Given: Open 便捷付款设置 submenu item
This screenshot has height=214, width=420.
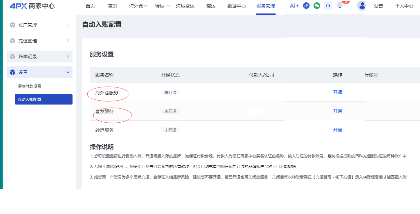Looking at the screenshot, I should click(29, 86).
